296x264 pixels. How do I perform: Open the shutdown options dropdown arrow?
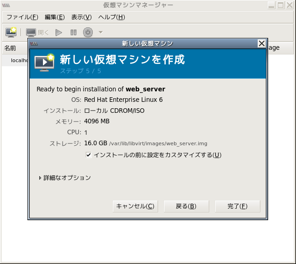[101, 32]
